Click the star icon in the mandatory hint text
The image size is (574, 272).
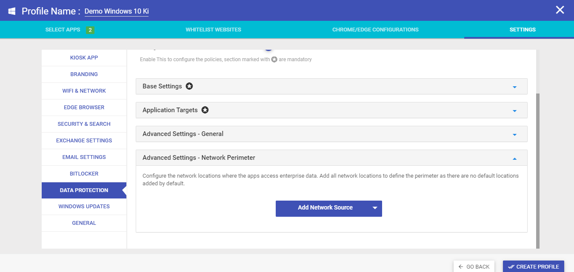click(x=274, y=60)
